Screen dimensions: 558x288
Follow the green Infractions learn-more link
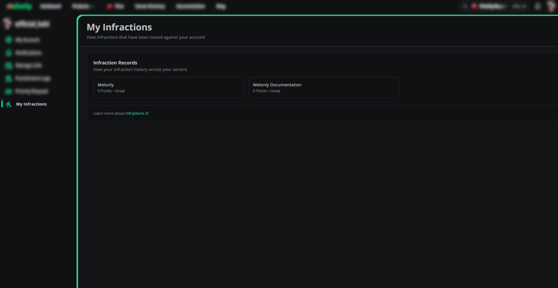point(135,114)
